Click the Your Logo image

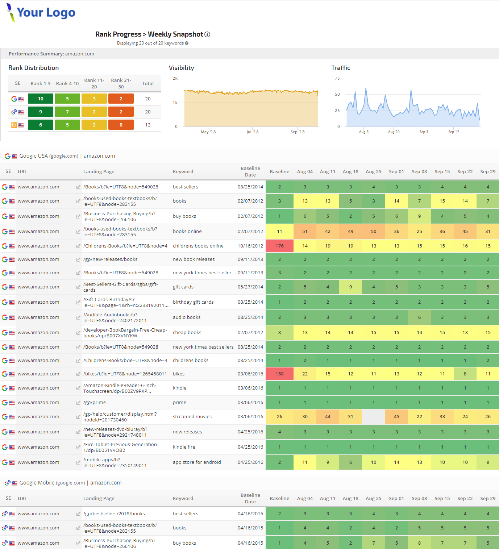[41, 13]
